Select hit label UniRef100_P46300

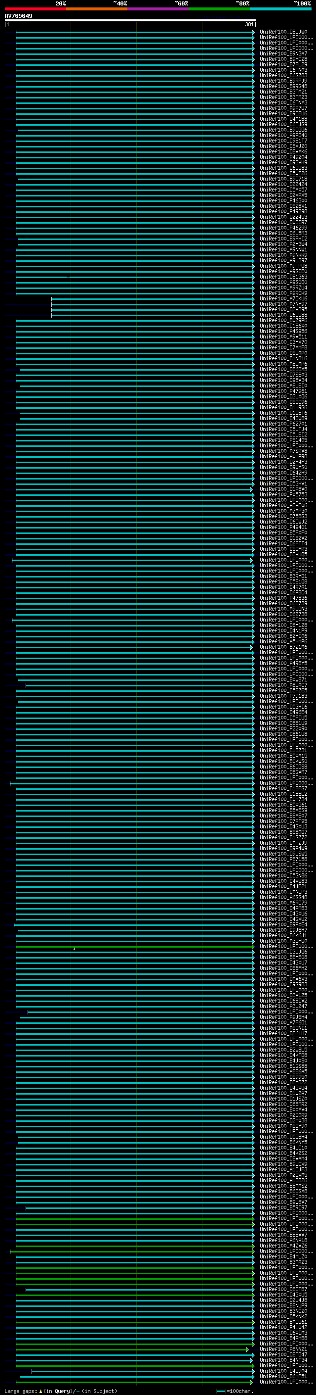click(283, 200)
